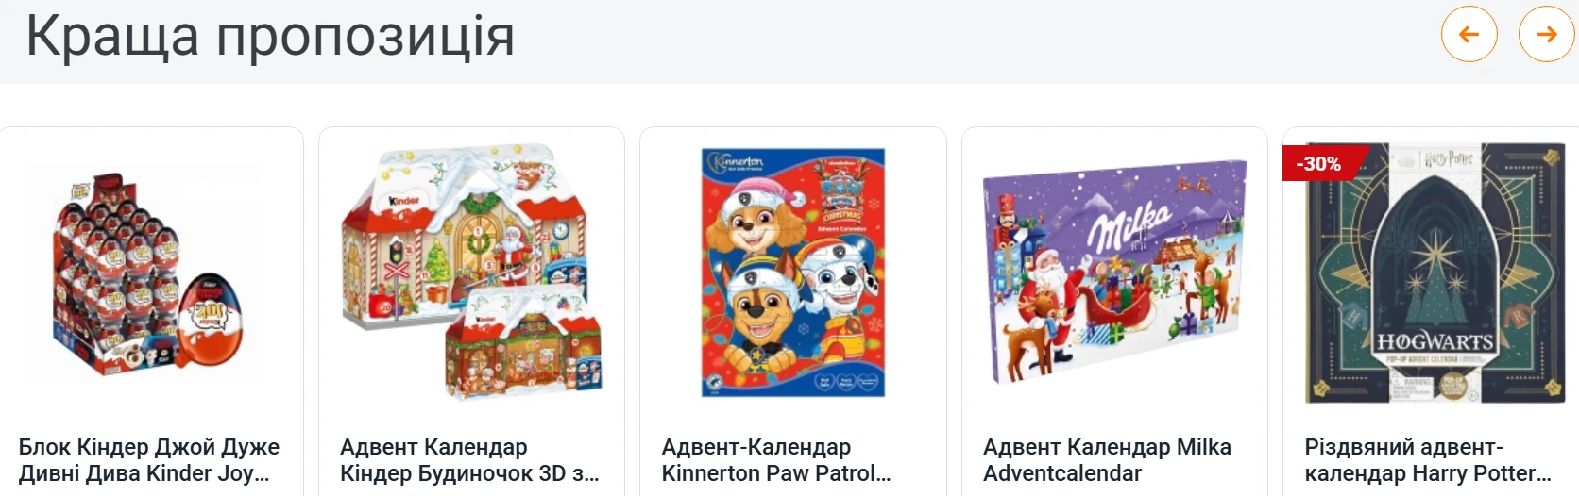Open the Kinder Joy block product image

point(151,273)
